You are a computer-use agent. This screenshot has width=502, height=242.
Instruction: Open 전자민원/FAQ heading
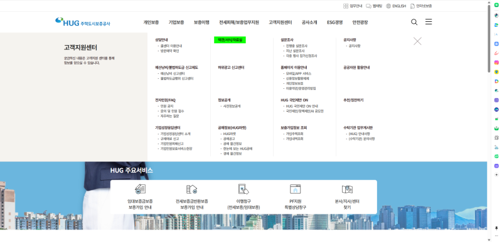[166, 100]
